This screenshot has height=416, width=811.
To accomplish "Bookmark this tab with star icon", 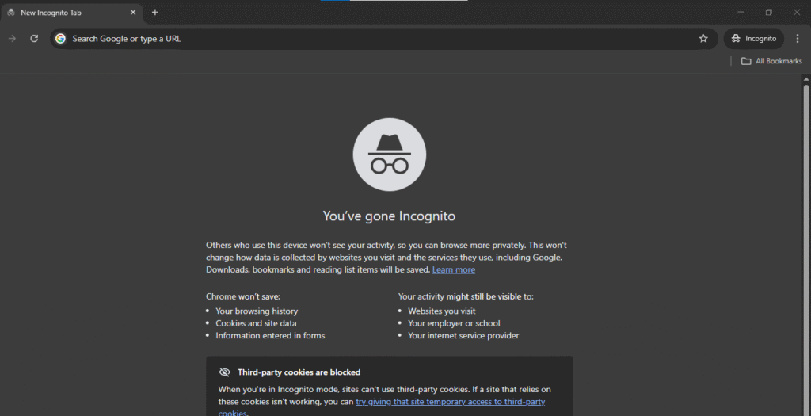I will pos(703,39).
